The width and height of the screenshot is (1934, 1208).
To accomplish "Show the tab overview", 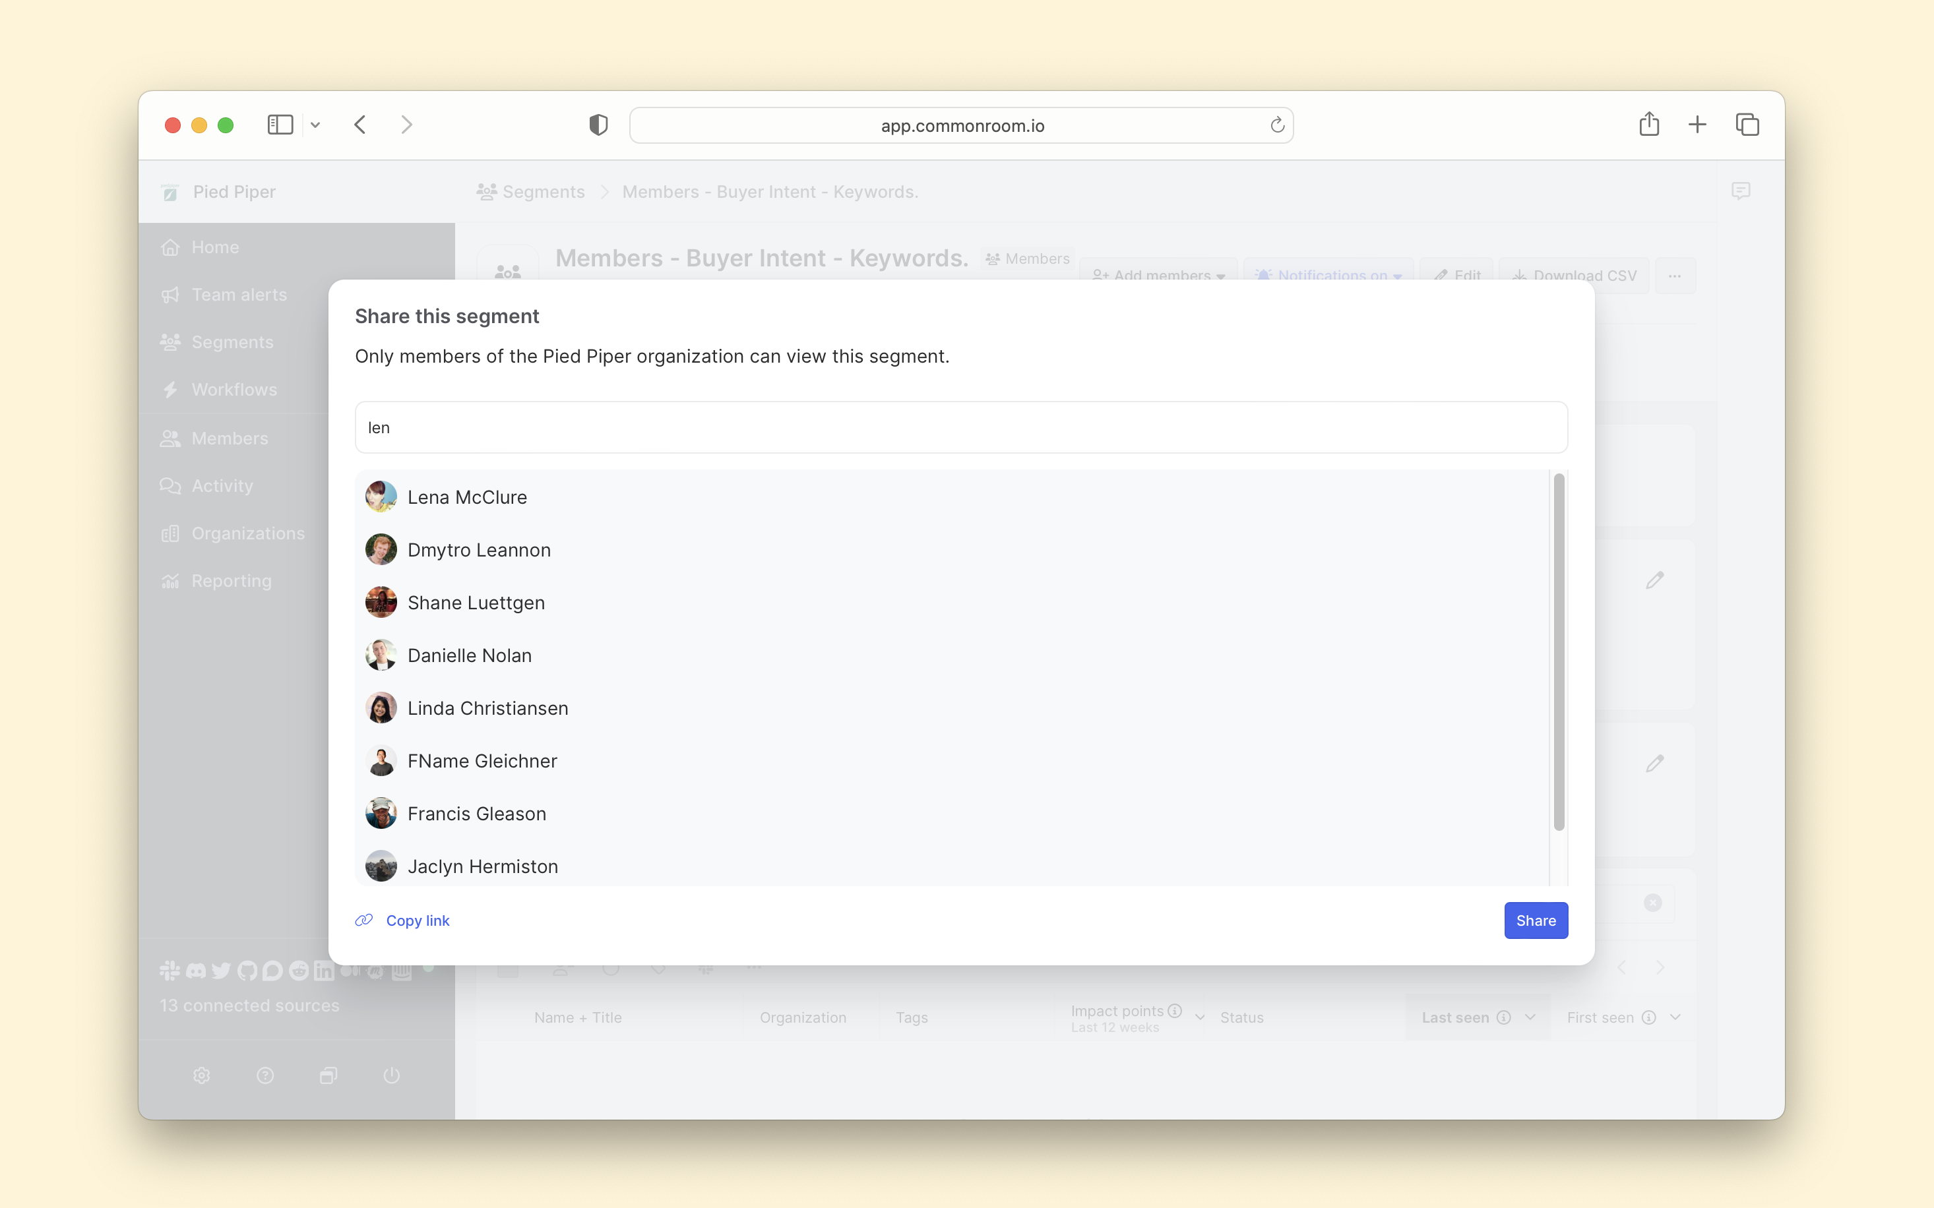I will pyautogui.click(x=1747, y=125).
